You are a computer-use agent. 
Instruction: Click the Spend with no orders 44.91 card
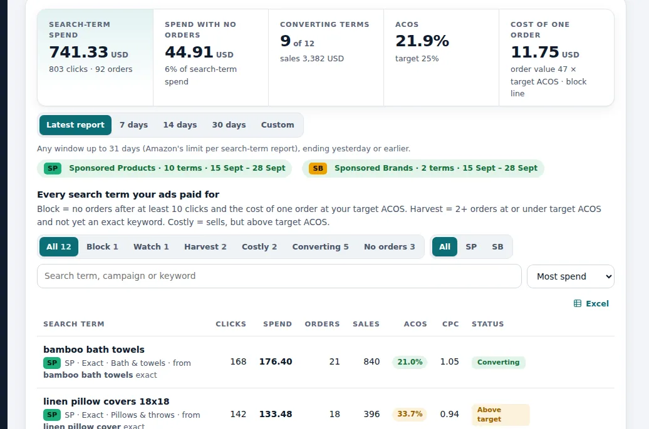210,58
